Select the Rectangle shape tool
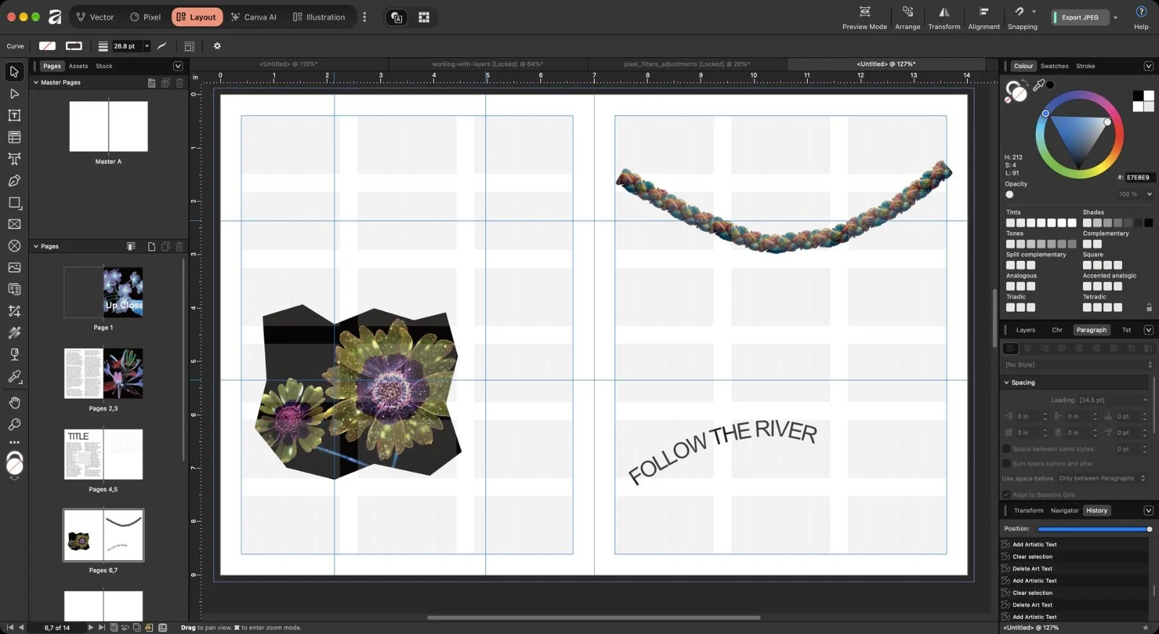The height and width of the screenshot is (634, 1159). pos(14,203)
